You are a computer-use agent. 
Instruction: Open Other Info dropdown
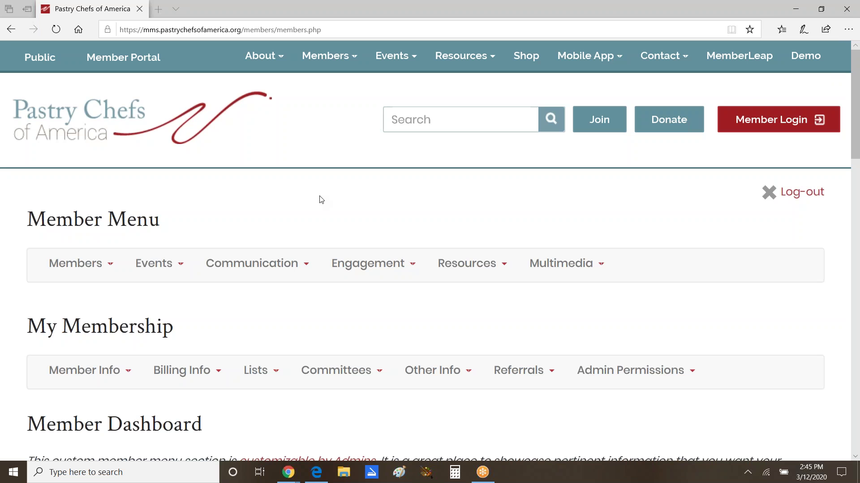pyautogui.click(x=438, y=370)
